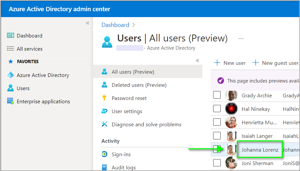This screenshot has width=300, height=171.
Task: Click the Azure Active Directory diamond icon
Action: (x=11, y=75)
